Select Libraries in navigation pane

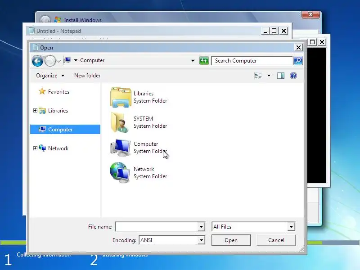point(58,111)
